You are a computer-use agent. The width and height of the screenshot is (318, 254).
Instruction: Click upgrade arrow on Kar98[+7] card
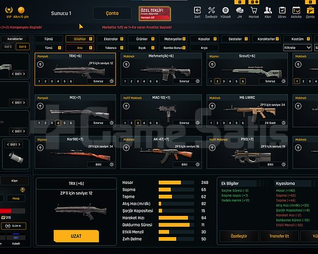40,148
